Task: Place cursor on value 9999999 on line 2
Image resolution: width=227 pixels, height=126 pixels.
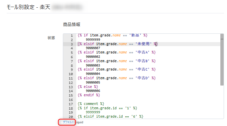Action: click(x=93, y=40)
